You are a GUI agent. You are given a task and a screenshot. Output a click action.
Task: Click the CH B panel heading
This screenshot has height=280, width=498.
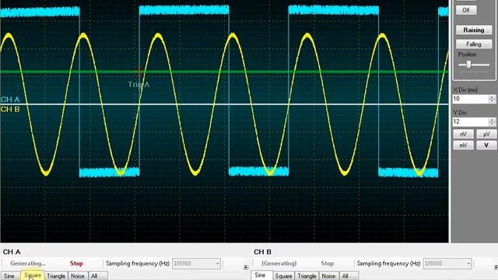click(x=263, y=252)
